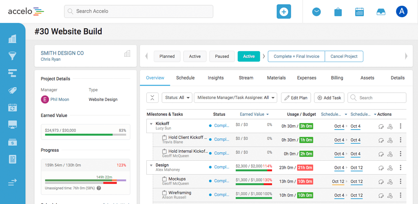Click the Edit Plan button
This screenshot has width=418, height=204.
pyautogui.click(x=296, y=98)
